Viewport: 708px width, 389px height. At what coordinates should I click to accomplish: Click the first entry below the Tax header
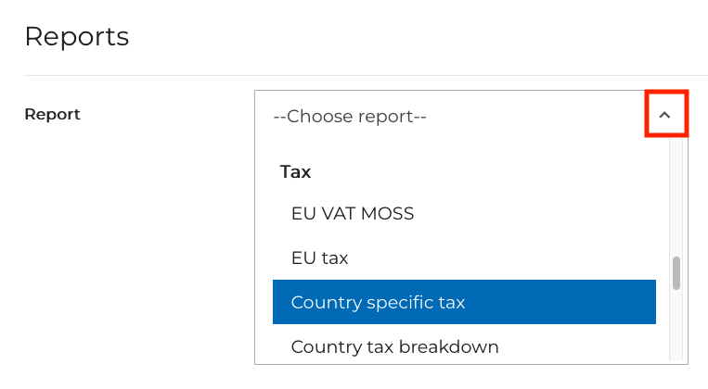tap(353, 213)
